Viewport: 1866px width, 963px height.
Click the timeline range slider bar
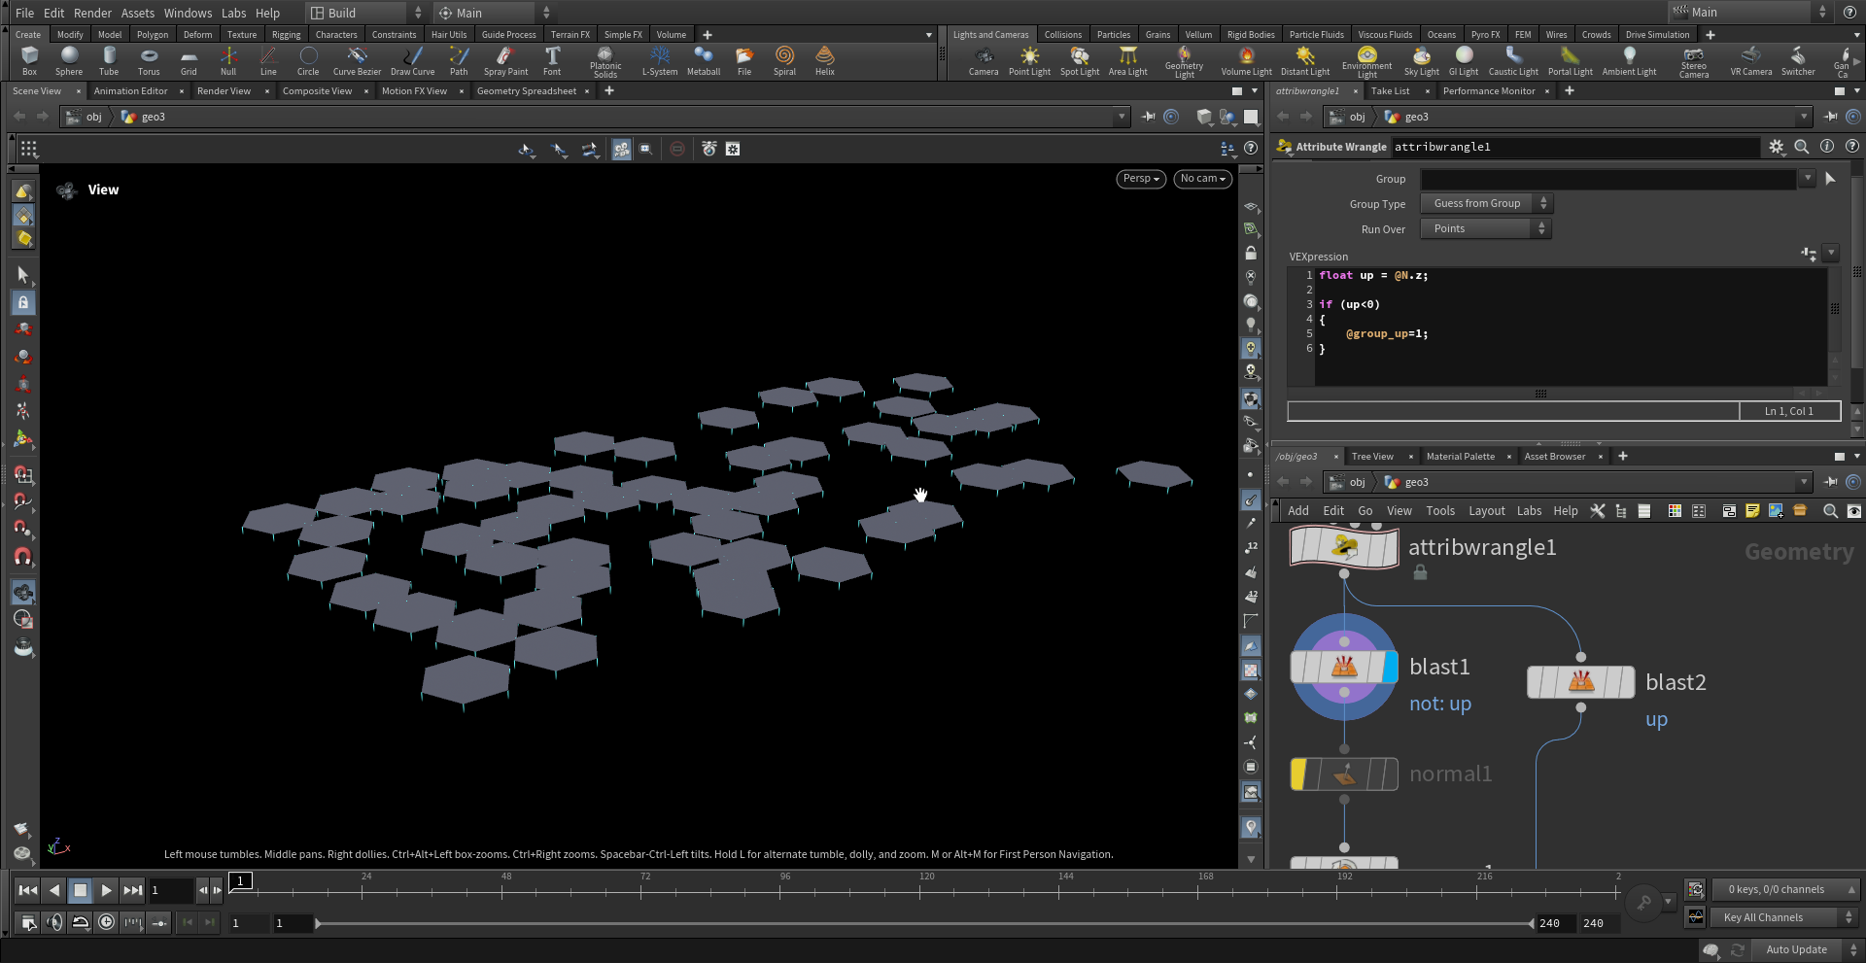pyautogui.click(x=924, y=923)
